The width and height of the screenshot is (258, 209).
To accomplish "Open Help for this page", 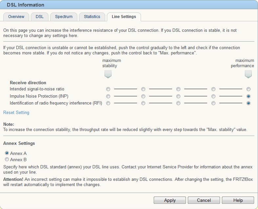I will coord(238,200).
